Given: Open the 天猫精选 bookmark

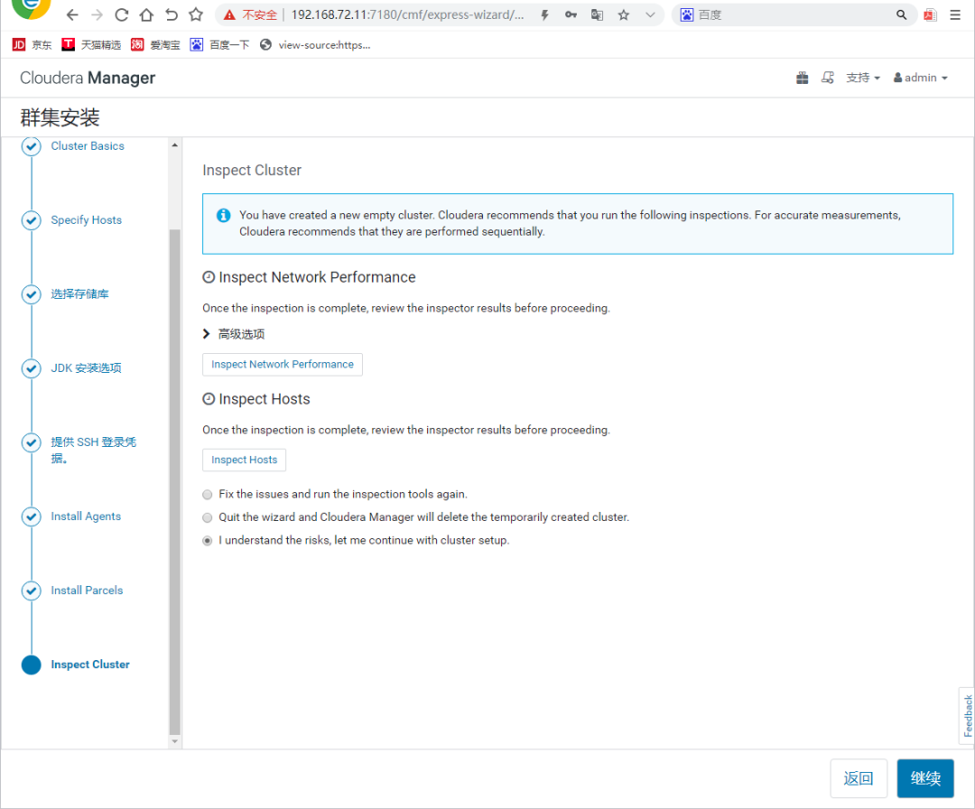Looking at the screenshot, I should pos(91,45).
